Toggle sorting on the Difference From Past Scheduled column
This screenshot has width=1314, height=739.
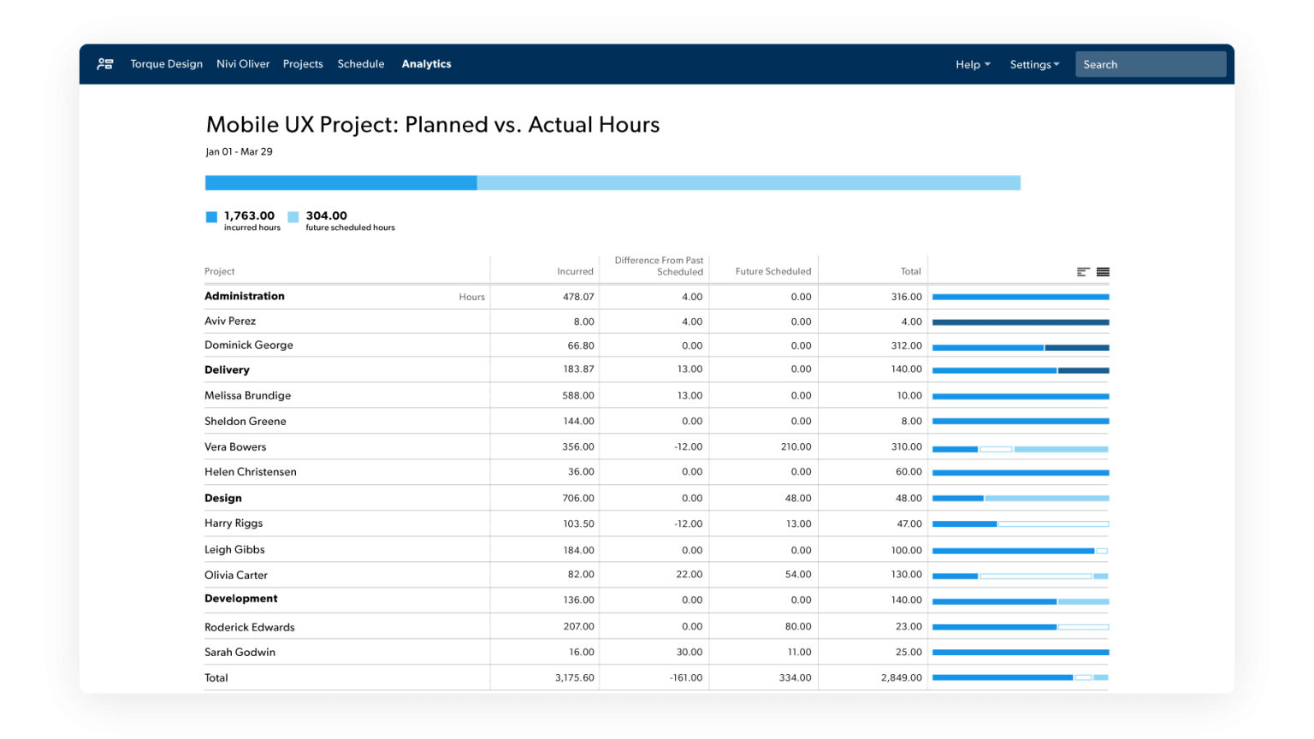click(x=657, y=265)
